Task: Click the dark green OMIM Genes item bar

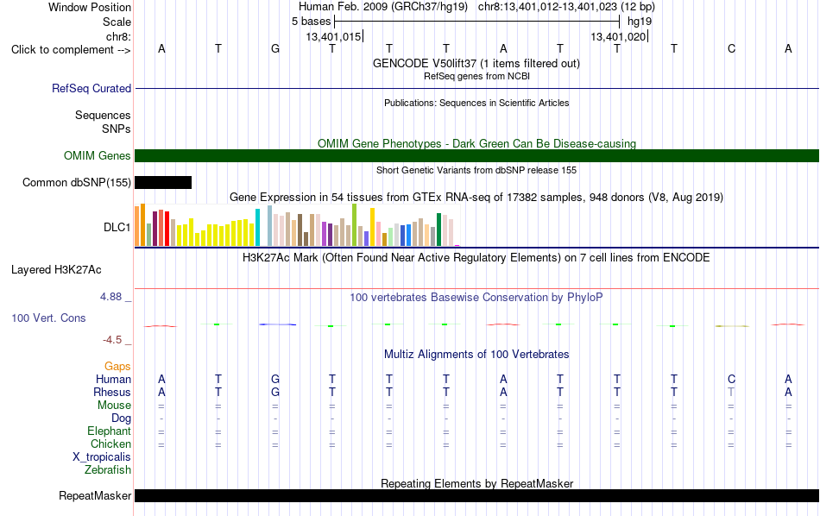Action: (476, 156)
